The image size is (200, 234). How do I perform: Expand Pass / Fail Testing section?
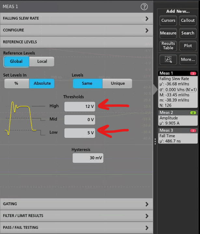pos(76,227)
